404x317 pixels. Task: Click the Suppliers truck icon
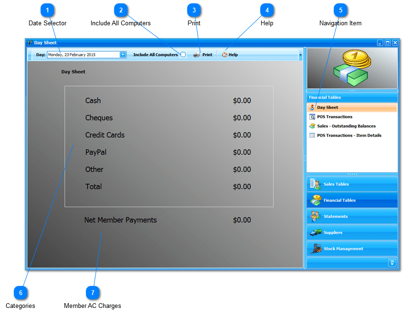(x=316, y=232)
